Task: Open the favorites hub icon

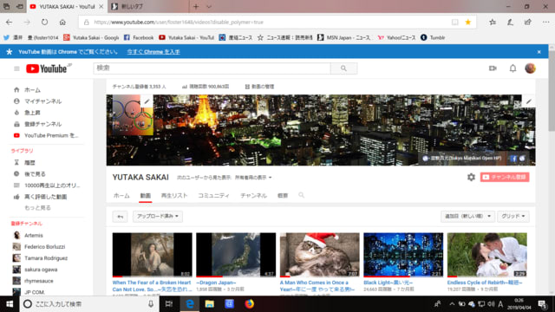Action: click(x=493, y=22)
